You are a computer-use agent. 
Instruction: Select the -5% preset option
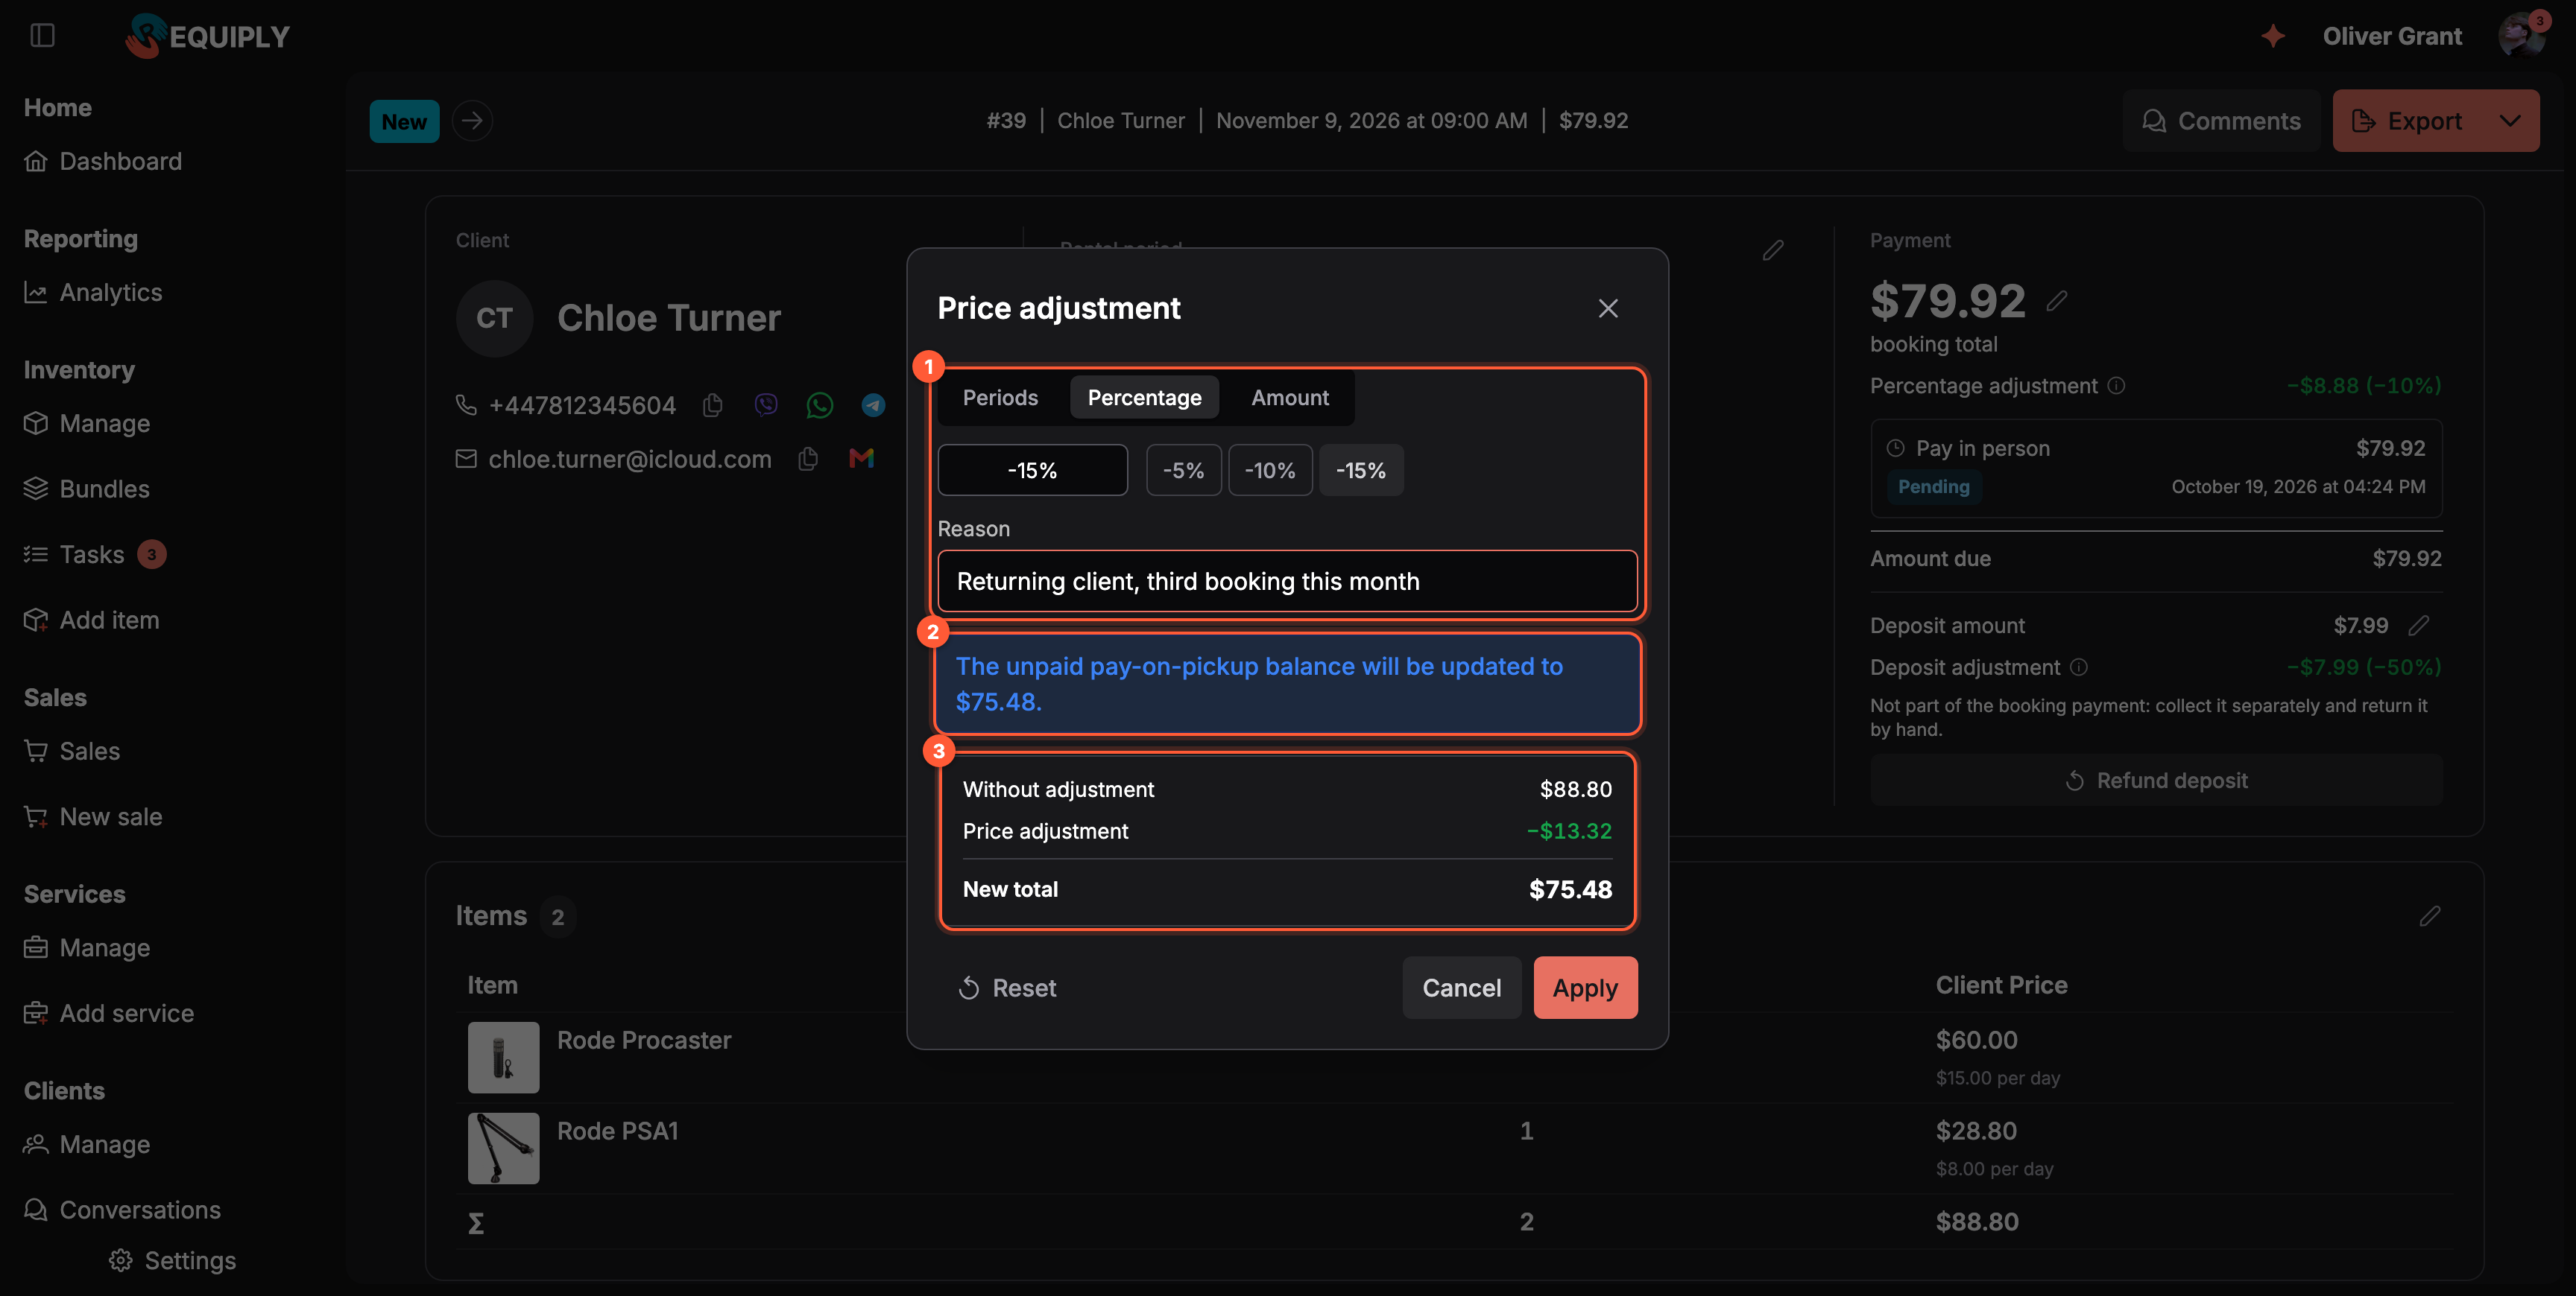click(1183, 470)
